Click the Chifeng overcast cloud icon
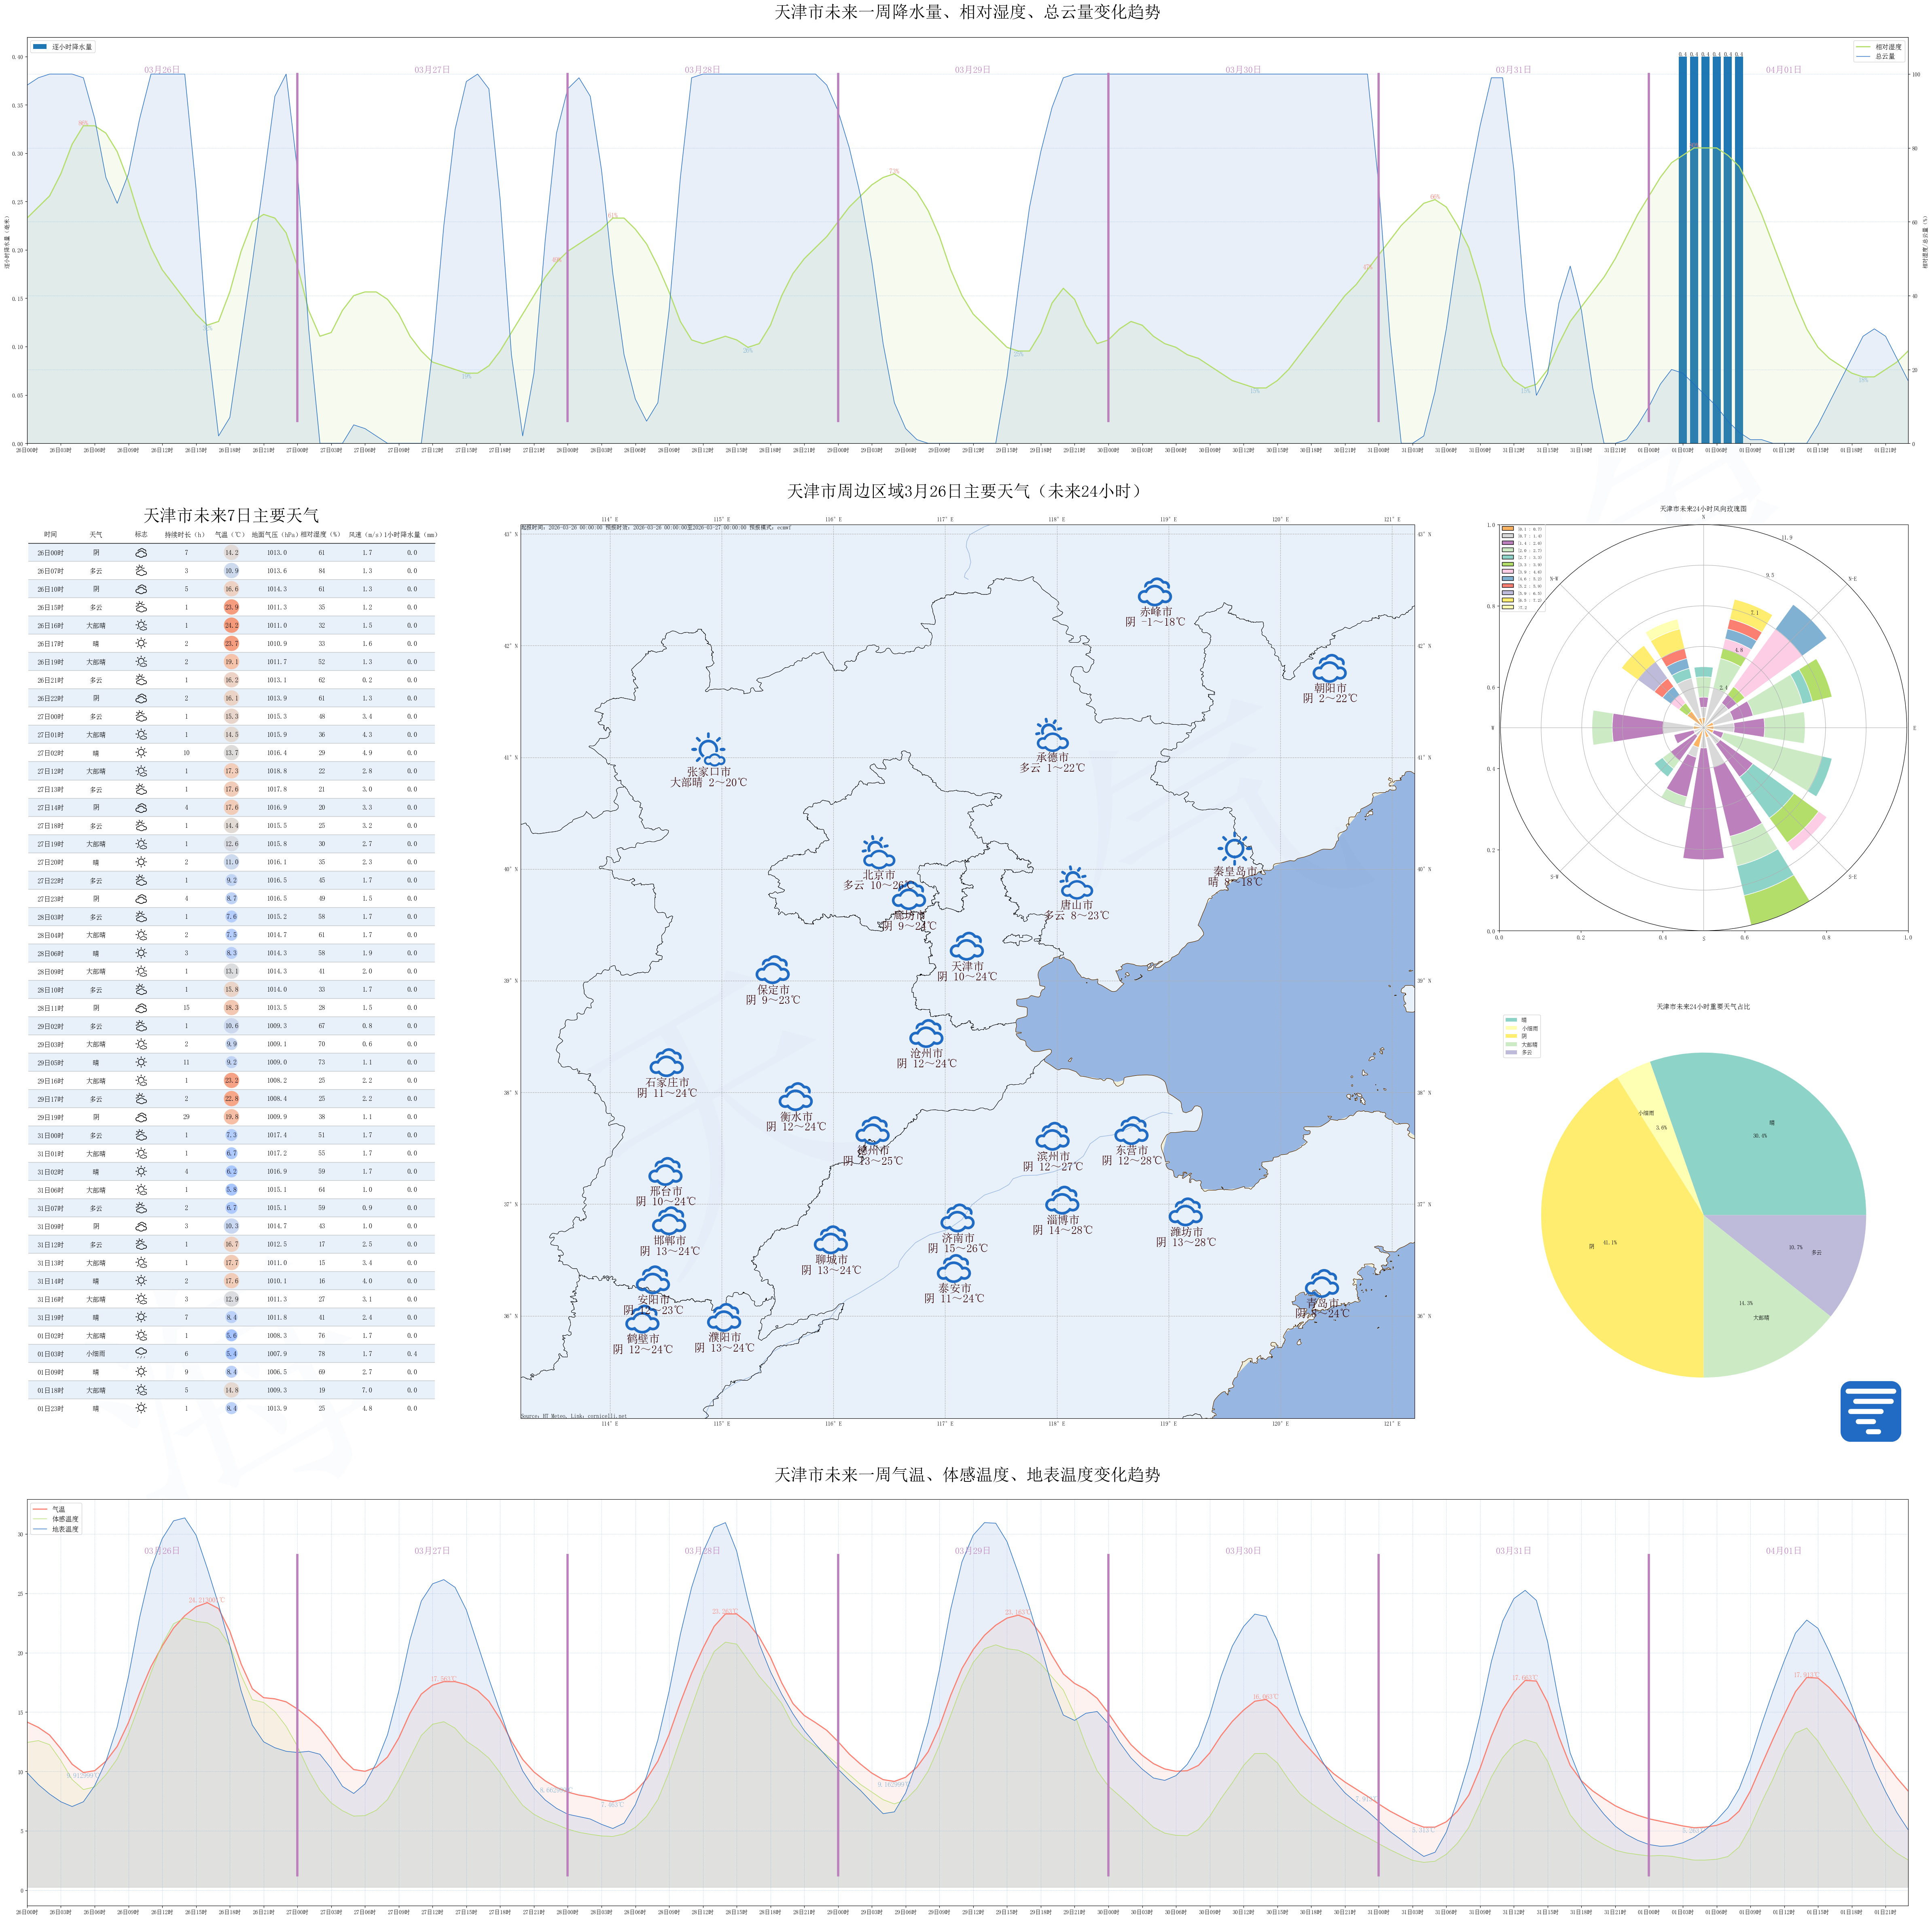Image resolution: width=1932 pixels, height=1919 pixels. click(x=1155, y=592)
